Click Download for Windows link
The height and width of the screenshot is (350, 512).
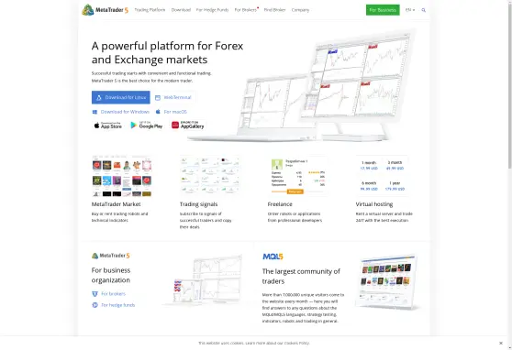[x=125, y=112]
